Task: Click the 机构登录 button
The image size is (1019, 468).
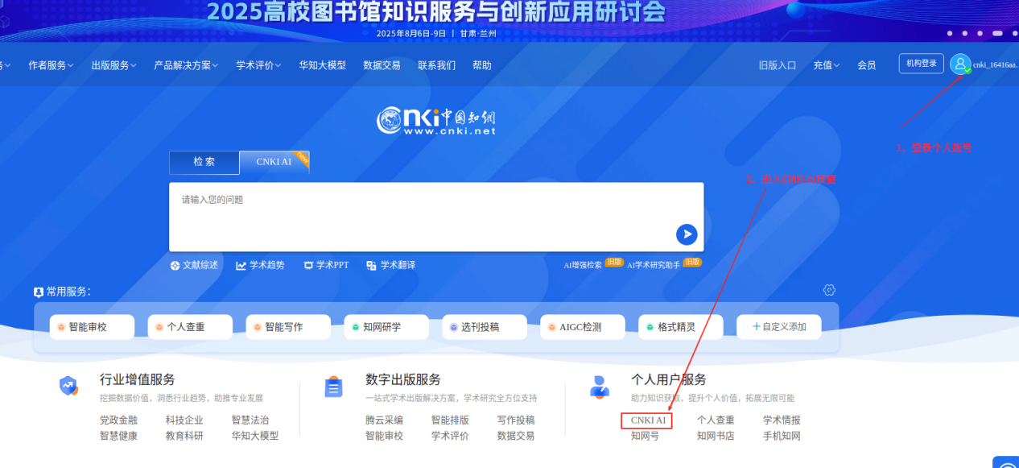Action: [x=921, y=64]
